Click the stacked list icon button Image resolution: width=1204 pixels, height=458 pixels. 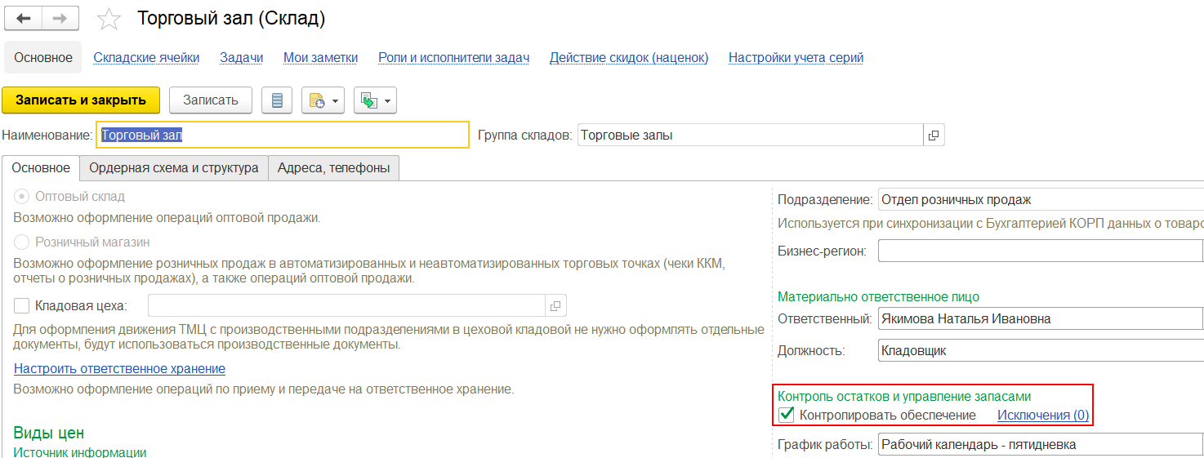click(x=277, y=100)
